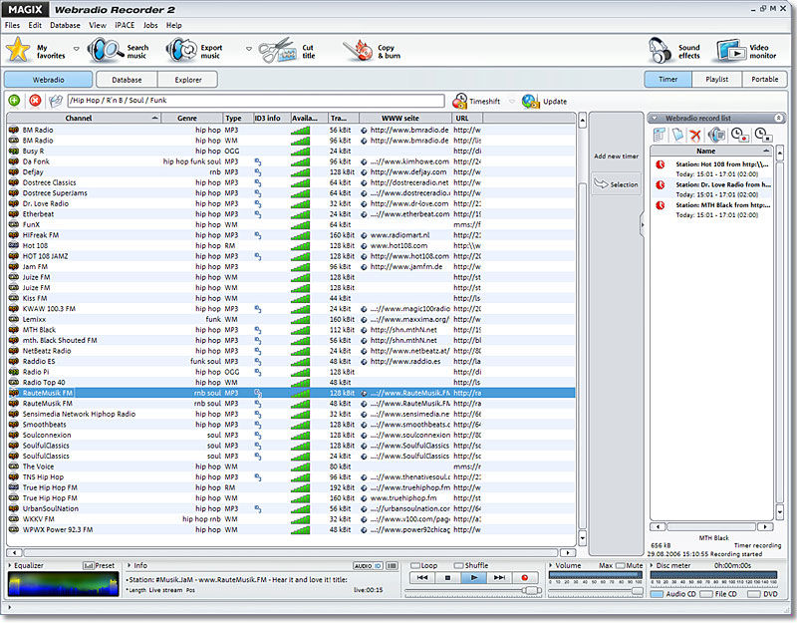
Task: Add a station with the green plus icon
Action: [14, 101]
